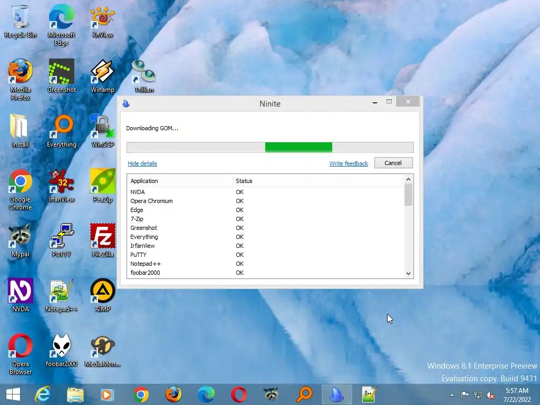
Task: Open Notepad++ from the taskbar
Action: (370, 394)
